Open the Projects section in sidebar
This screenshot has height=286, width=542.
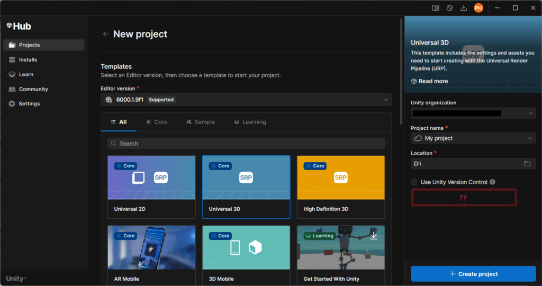(x=44, y=45)
